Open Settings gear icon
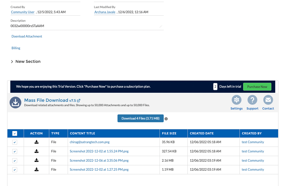 pos(237,100)
